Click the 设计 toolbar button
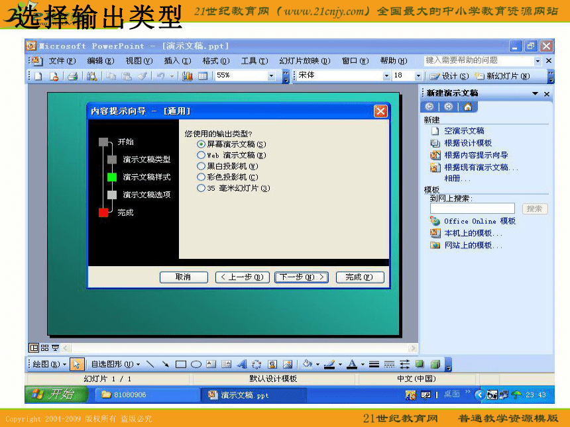The height and width of the screenshot is (427, 570). pyautogui.click(x=449, y=76)
